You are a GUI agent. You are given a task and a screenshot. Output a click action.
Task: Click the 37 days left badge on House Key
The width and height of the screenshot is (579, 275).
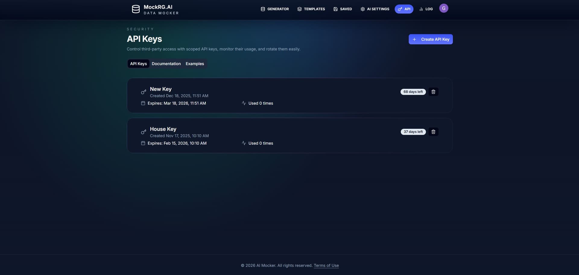413,131
